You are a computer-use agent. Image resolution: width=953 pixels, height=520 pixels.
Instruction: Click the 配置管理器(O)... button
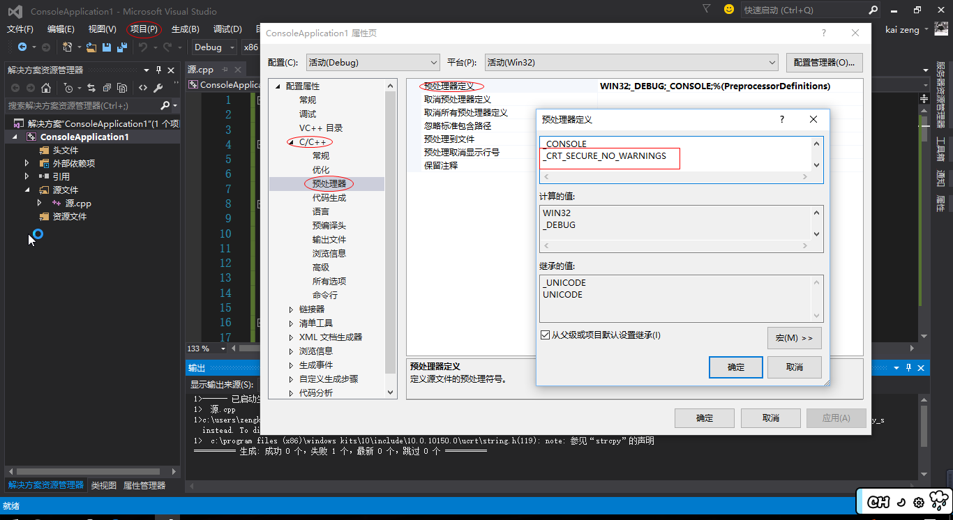coord(824,63)
